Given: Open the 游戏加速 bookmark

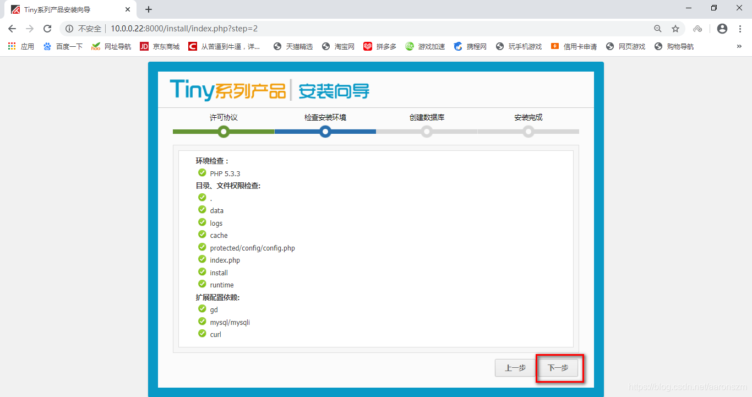Looking at the screenshot, I should (x=425, y=47).
